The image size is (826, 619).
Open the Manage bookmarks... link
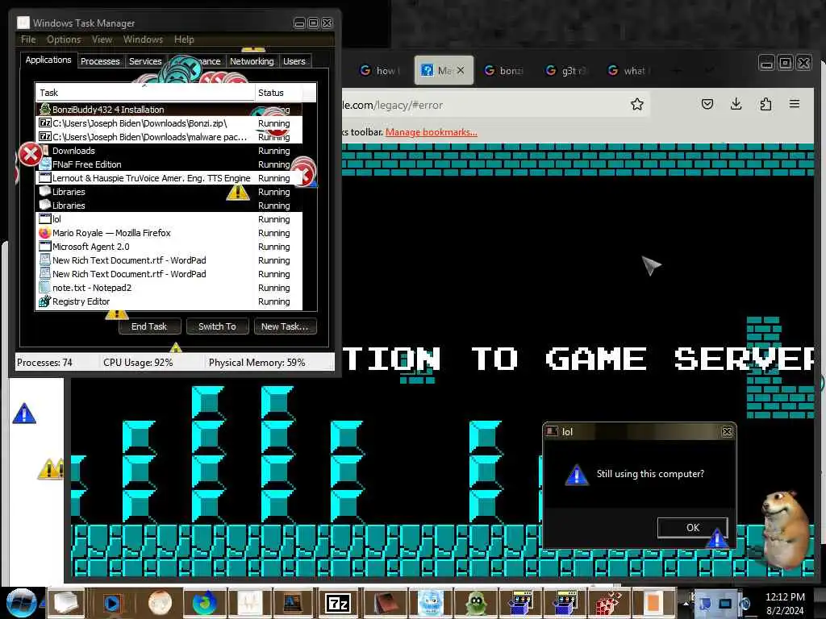432,132
